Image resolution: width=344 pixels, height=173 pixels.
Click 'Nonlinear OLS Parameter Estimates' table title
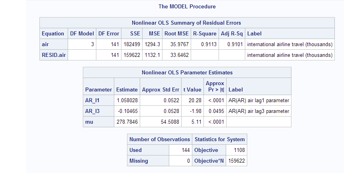187,72
